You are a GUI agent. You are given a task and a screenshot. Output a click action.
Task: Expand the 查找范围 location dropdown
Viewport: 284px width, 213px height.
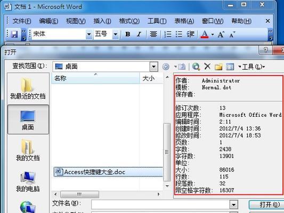153,67
